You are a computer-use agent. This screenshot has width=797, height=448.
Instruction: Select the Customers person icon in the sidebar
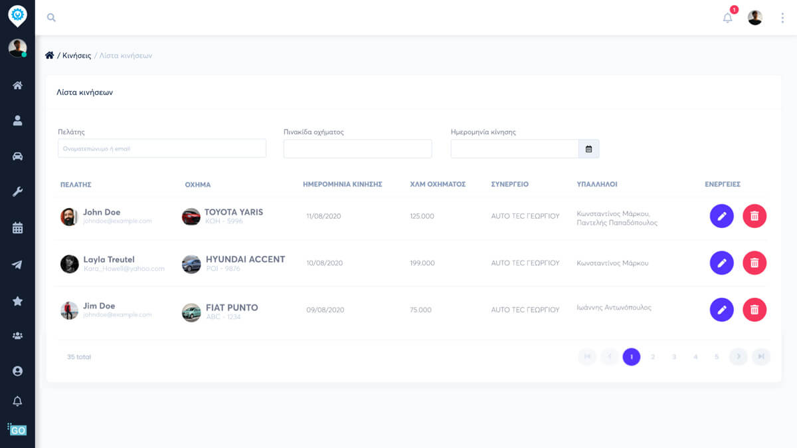click(17, 120)
